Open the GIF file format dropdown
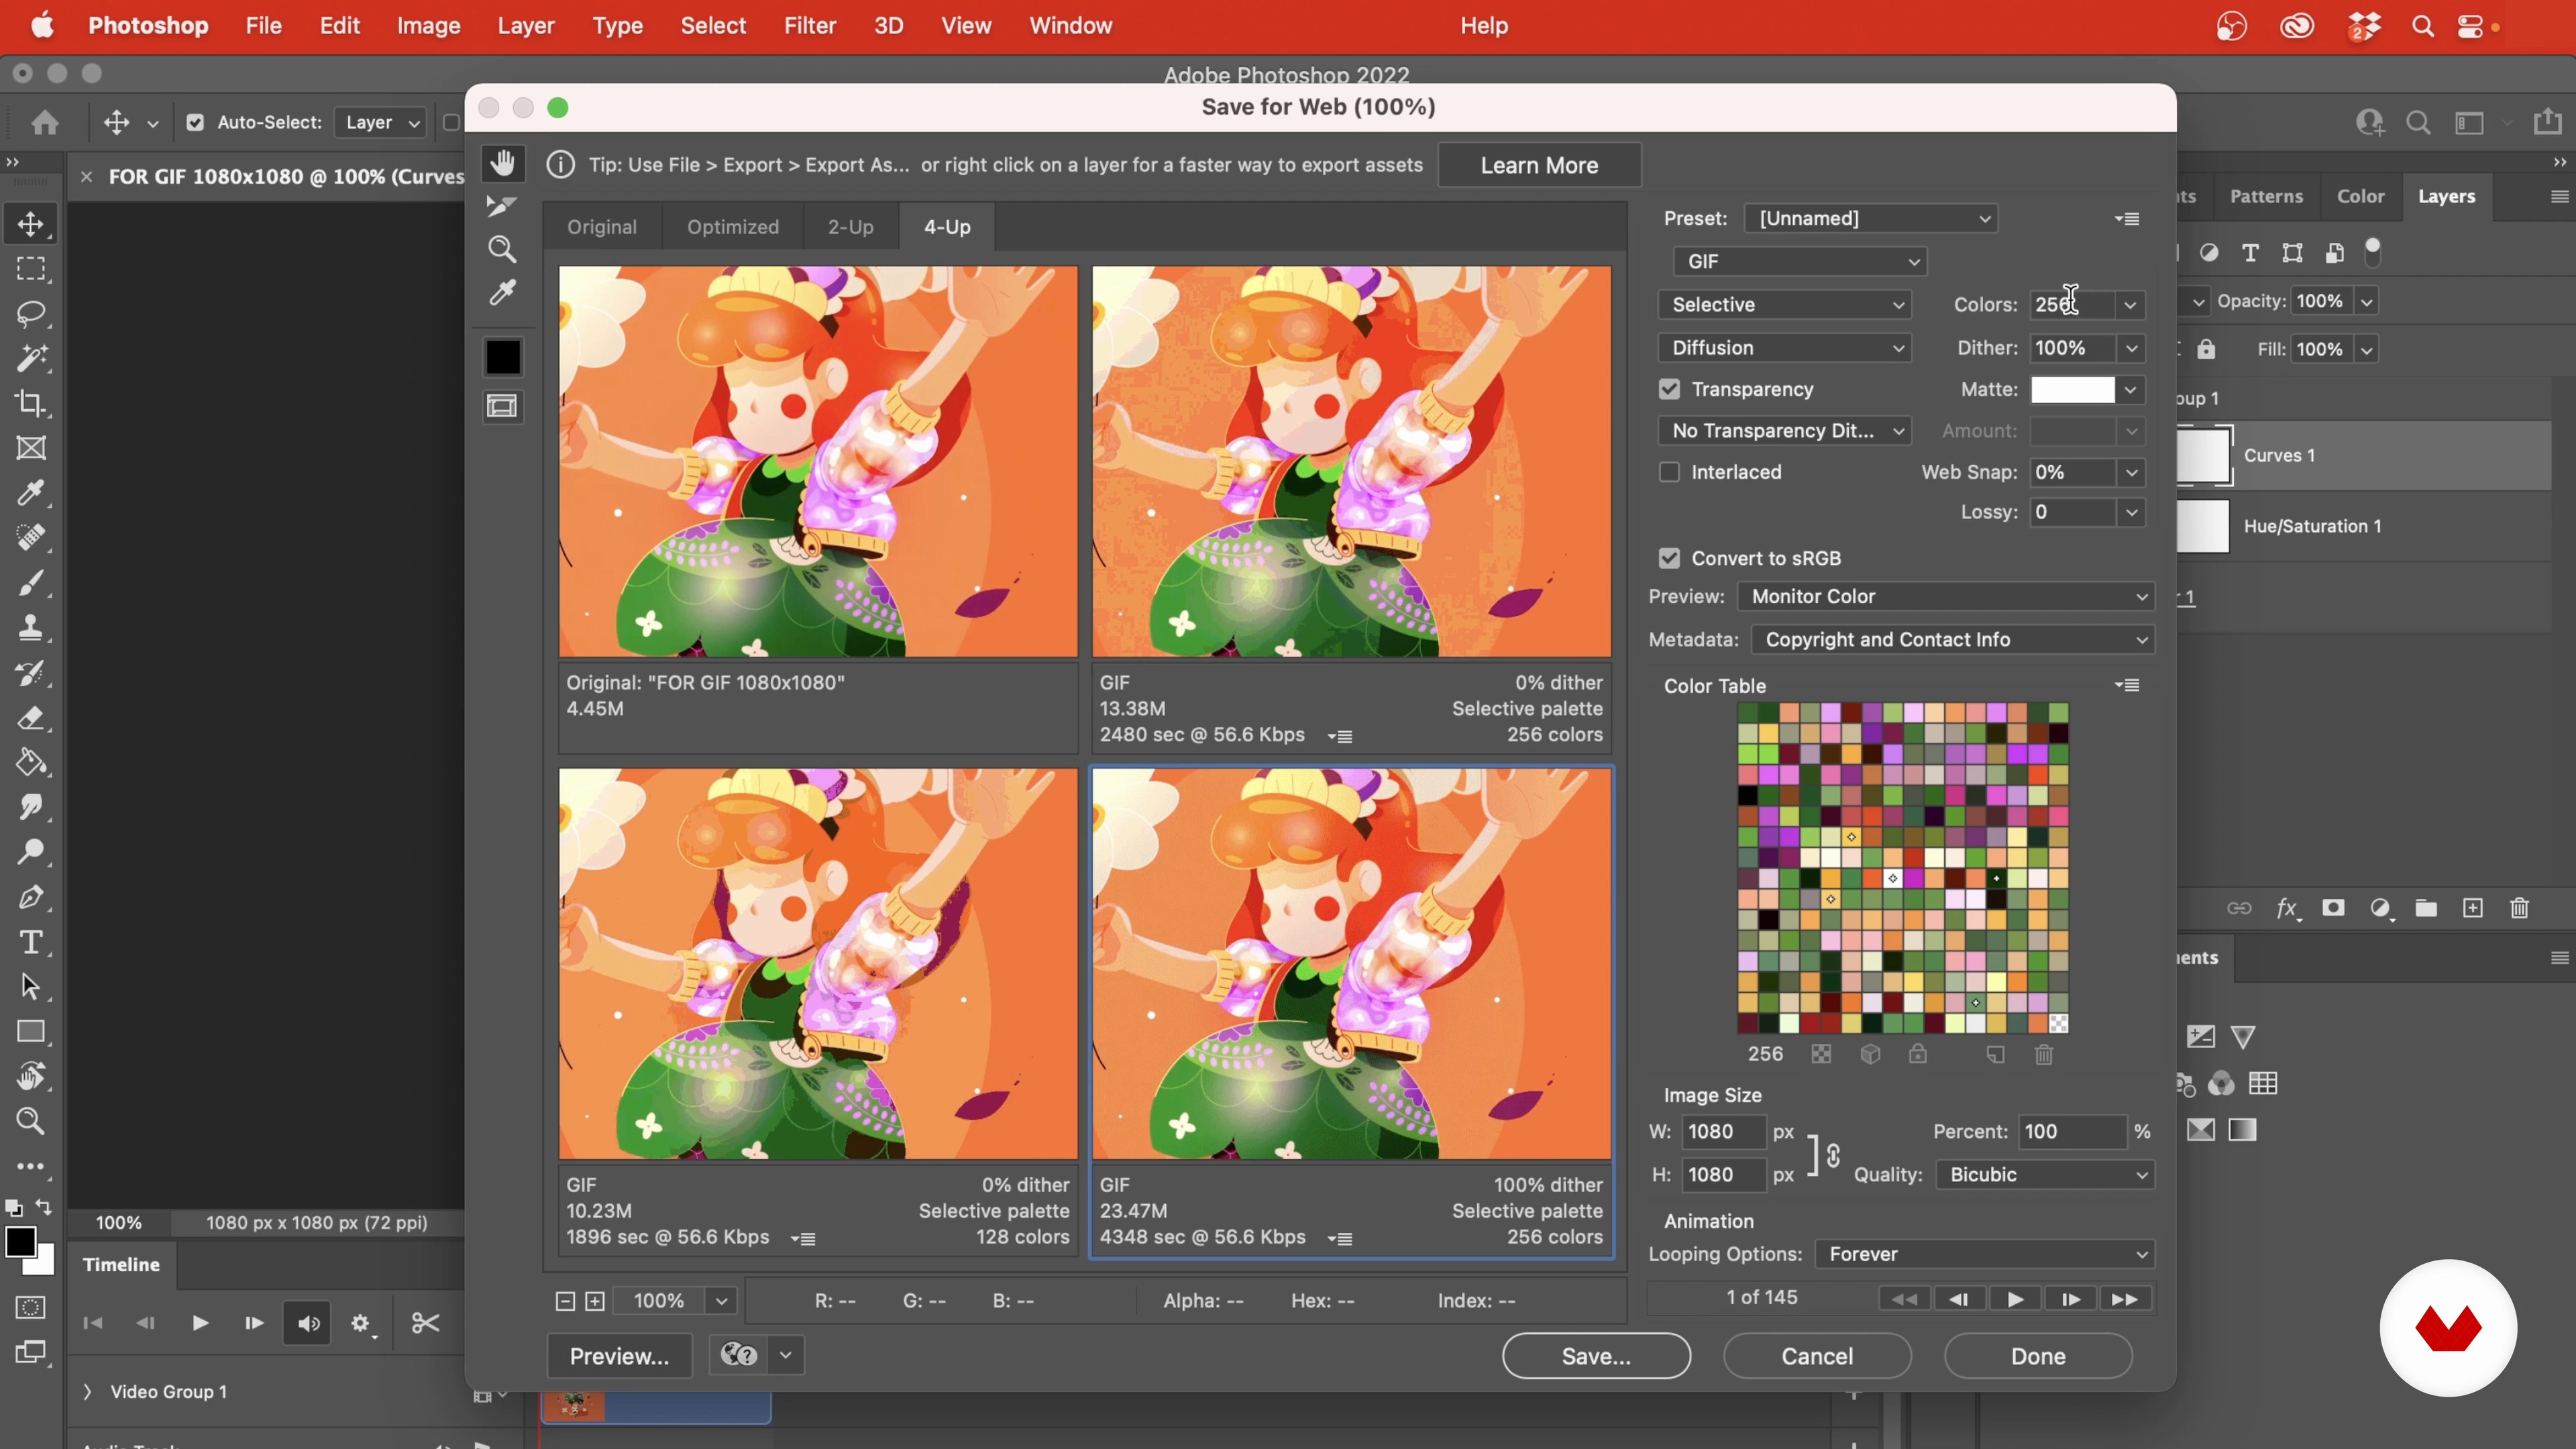Image resolution: width=2576 pixels, height=1449 pixels. tap(1800, 261)
